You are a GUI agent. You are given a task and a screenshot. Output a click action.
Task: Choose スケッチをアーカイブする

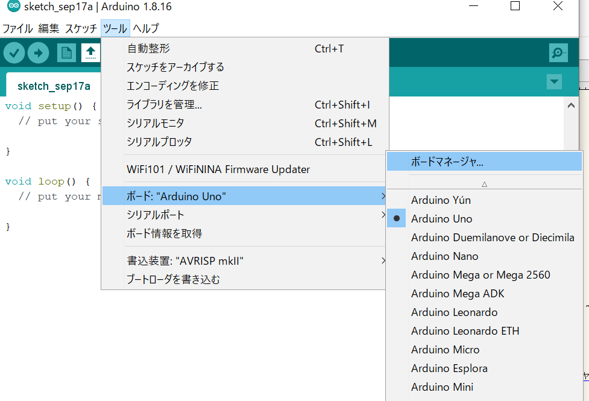tap(245, 68)
